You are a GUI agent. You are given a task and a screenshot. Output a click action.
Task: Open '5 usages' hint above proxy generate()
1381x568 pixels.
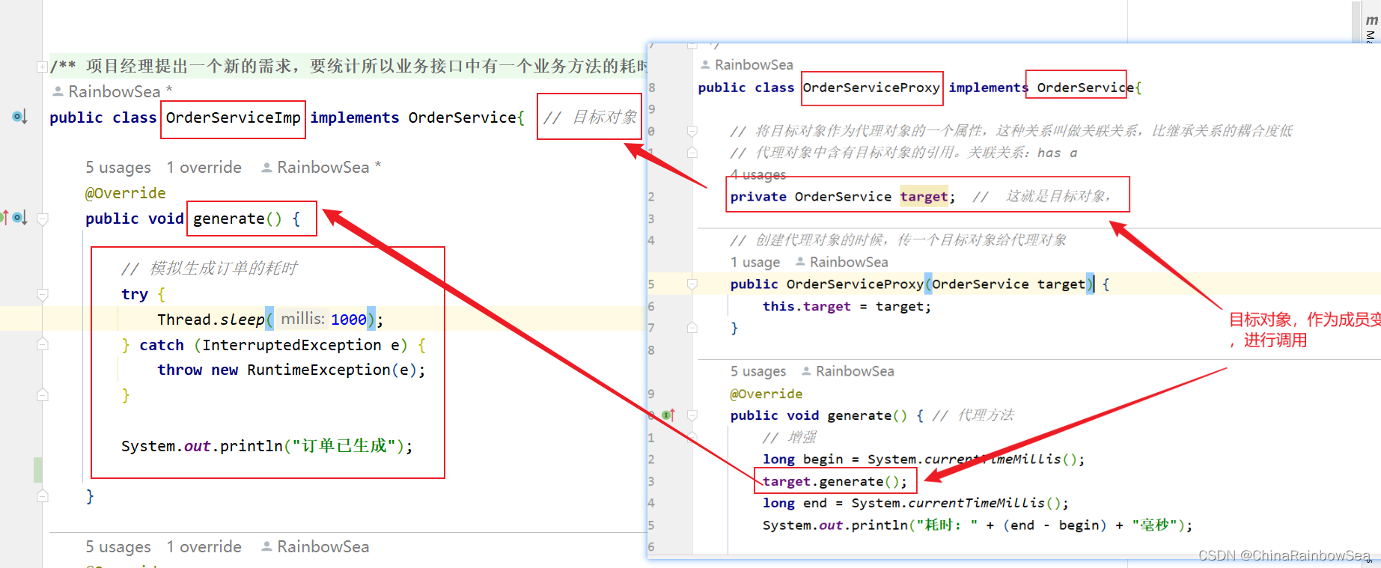758,371
